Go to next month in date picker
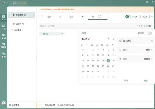155x109 pixels. (114, 39)
